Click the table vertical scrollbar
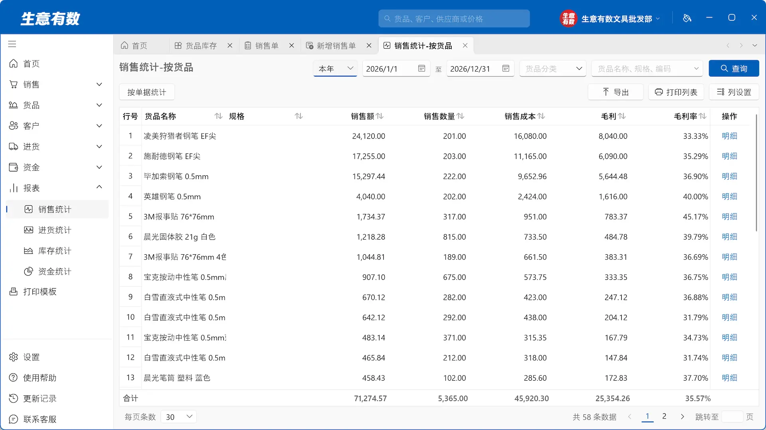The height and width of the screenshot is (430, 766). point(756,173)
